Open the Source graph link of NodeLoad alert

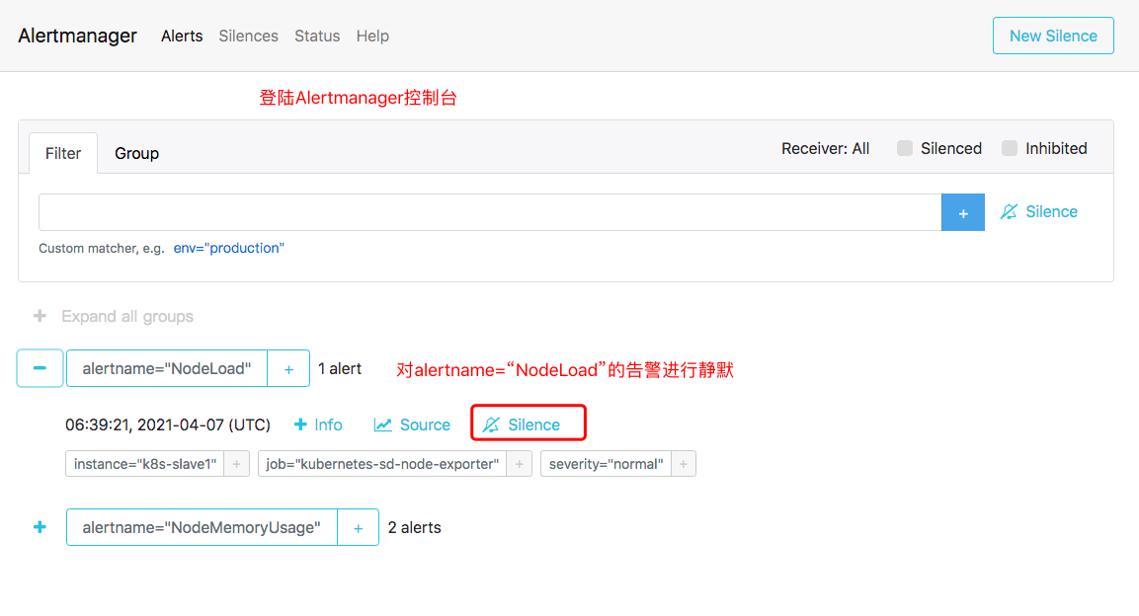412,424
